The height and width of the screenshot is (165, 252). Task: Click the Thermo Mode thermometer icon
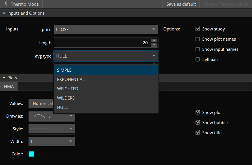(x=6, y=4)
